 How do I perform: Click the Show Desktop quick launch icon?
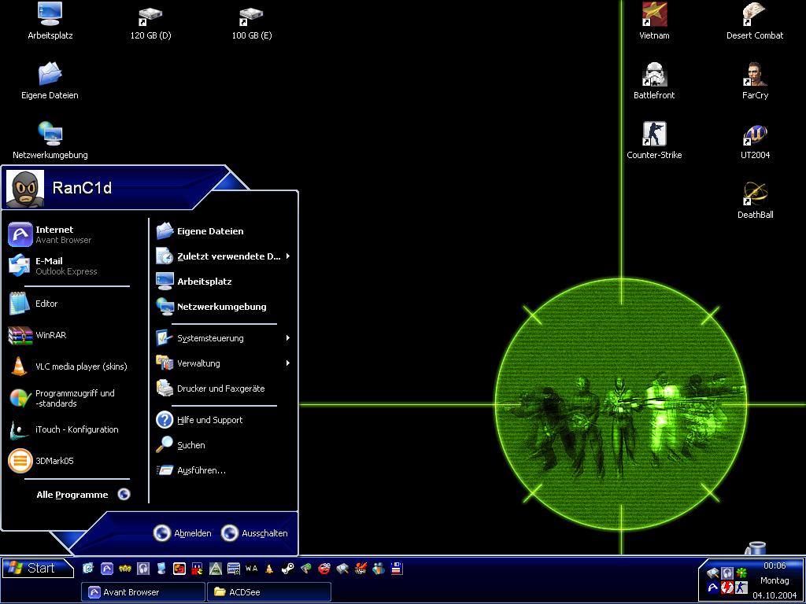point(88,569)
